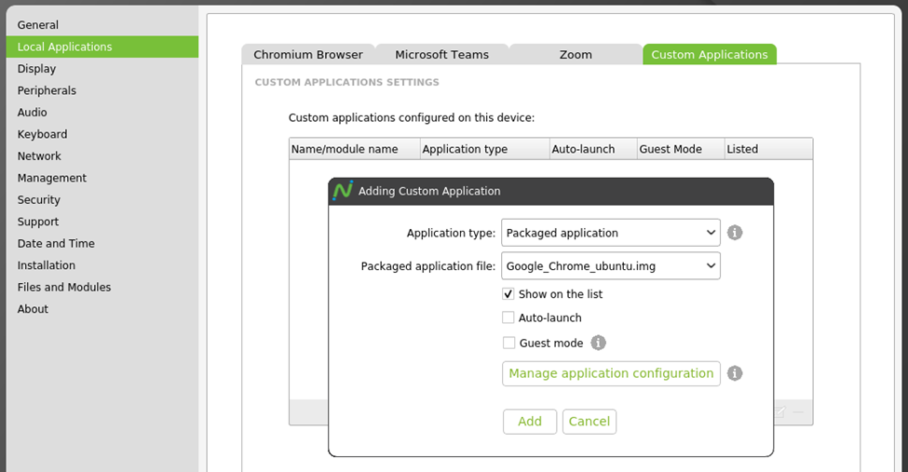Select the Custom Applications tab
The image size is (908, 472).
pos(710,54)
